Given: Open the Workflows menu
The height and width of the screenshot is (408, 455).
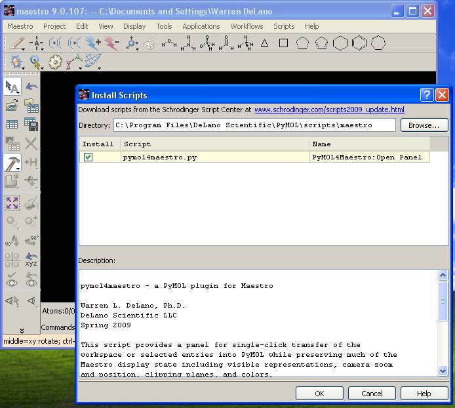Looking at the screenshot, I should tap(247, 26).
